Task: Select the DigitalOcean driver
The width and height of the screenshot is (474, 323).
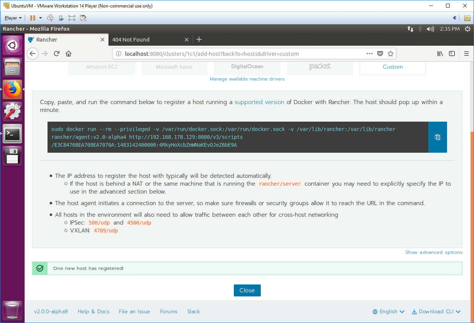Action: tap(247, 67)
